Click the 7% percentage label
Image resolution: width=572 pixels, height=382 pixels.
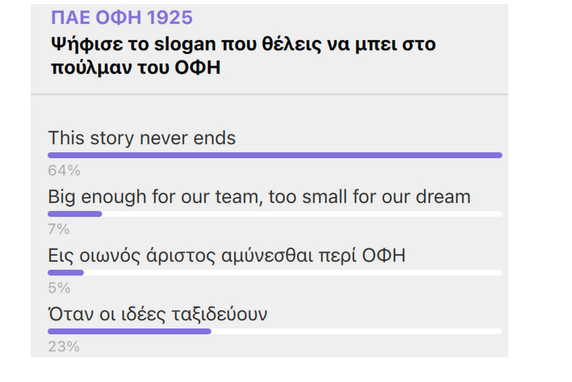pyautogui.click(x=59, y=229)
